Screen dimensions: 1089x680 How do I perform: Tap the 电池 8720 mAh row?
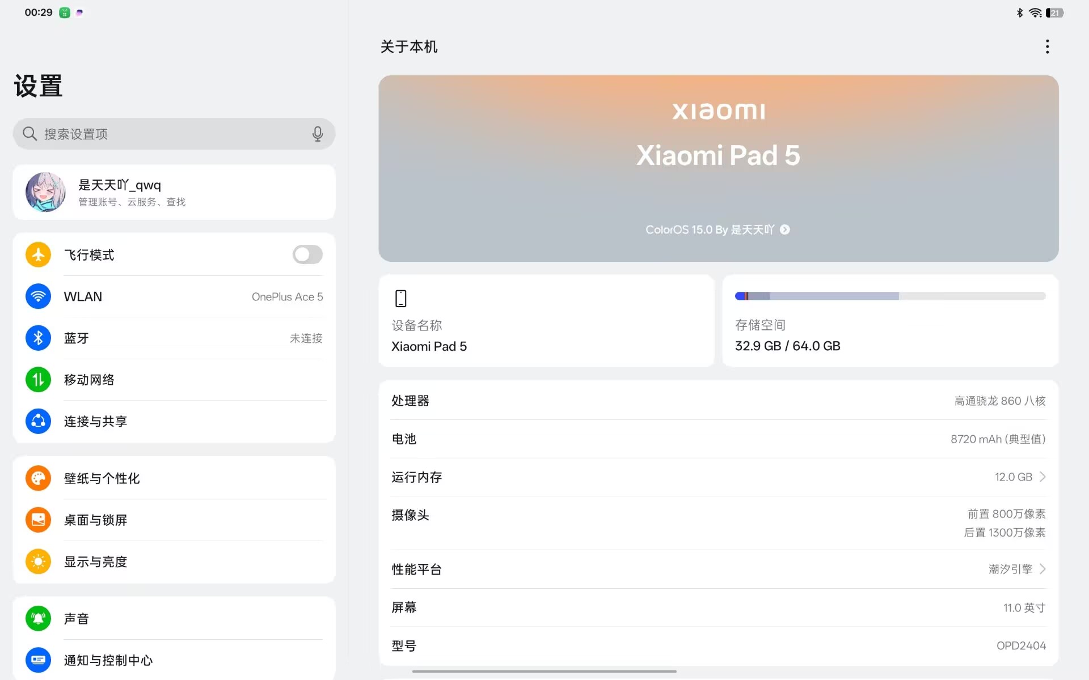[x=719, y=439]
